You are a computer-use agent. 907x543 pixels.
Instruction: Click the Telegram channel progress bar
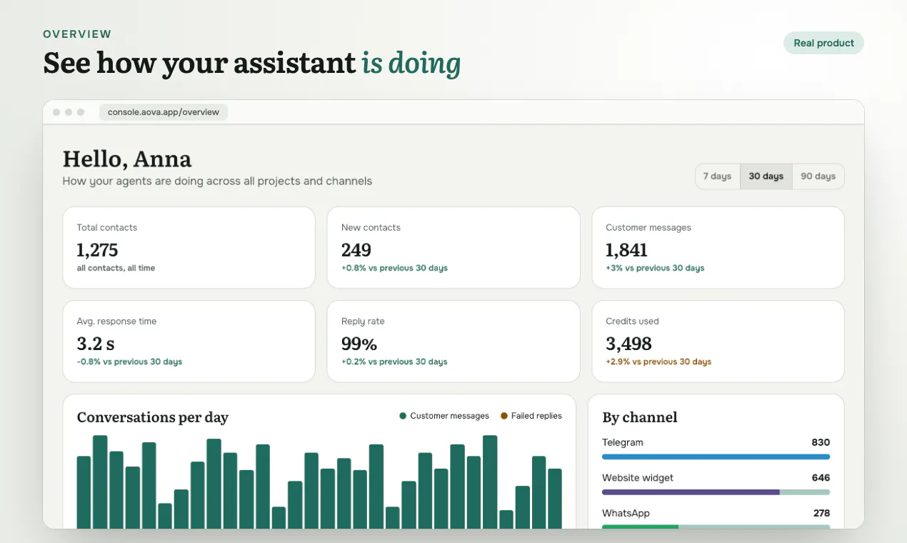(716, 457)
